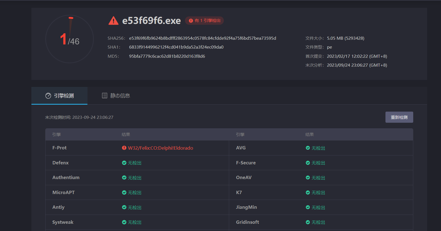Click the Systweak engine name
The width and height of the screenshot is (441, 231).
click(x=63, y=222)
